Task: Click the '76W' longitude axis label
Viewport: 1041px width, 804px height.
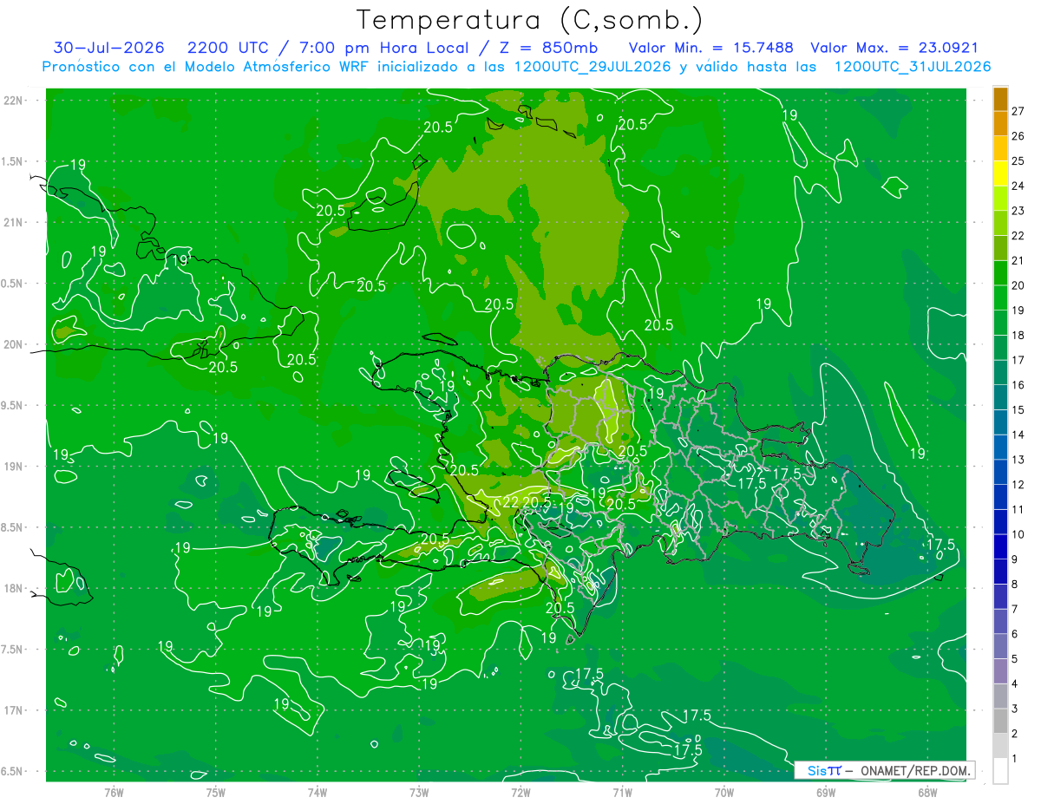Action: [114, 793]
